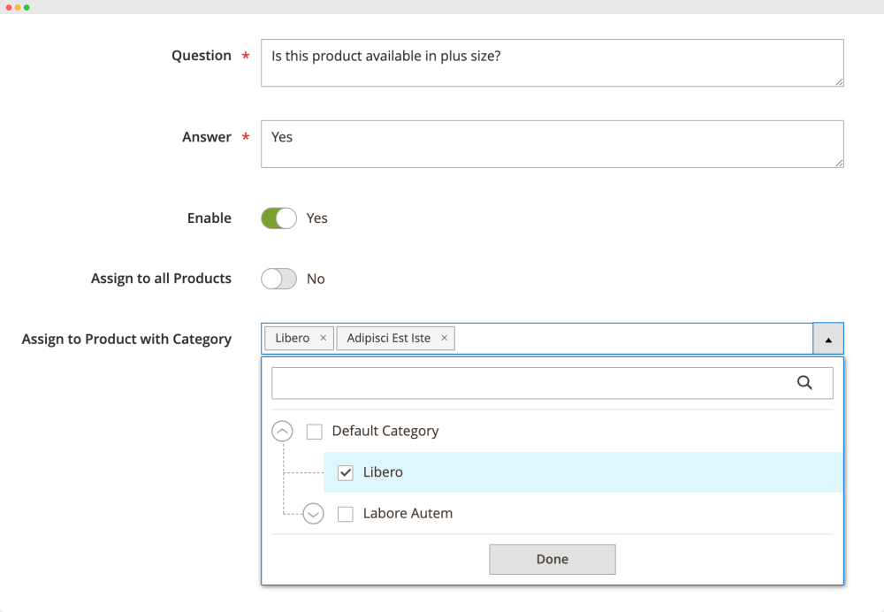
Task: Click the Adipisci Est Iste tag text
Action: point(388,338)
